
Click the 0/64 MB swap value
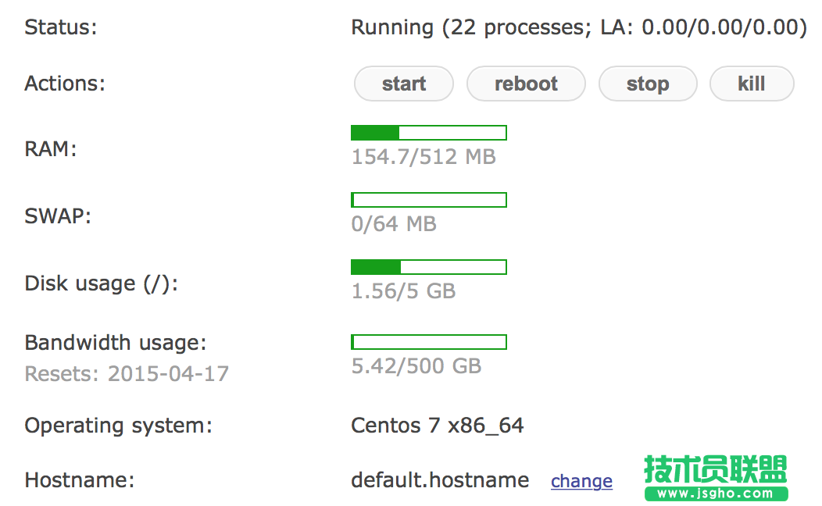click(x=394, y=224)
